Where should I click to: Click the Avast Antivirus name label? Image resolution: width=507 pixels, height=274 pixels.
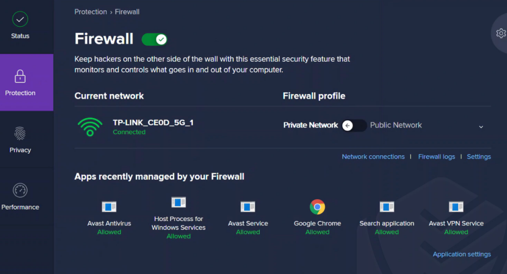(x=109, y=223)
